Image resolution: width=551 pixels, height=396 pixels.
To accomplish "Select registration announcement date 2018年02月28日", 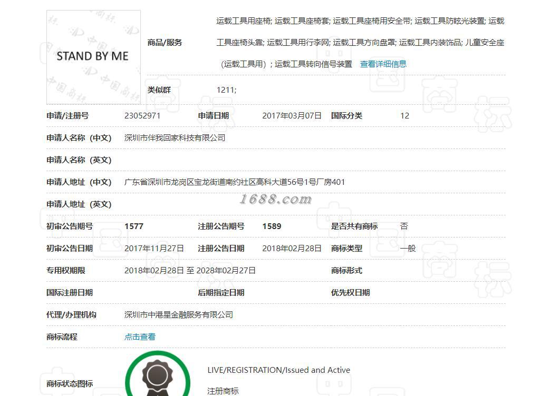I will [292, 249].
